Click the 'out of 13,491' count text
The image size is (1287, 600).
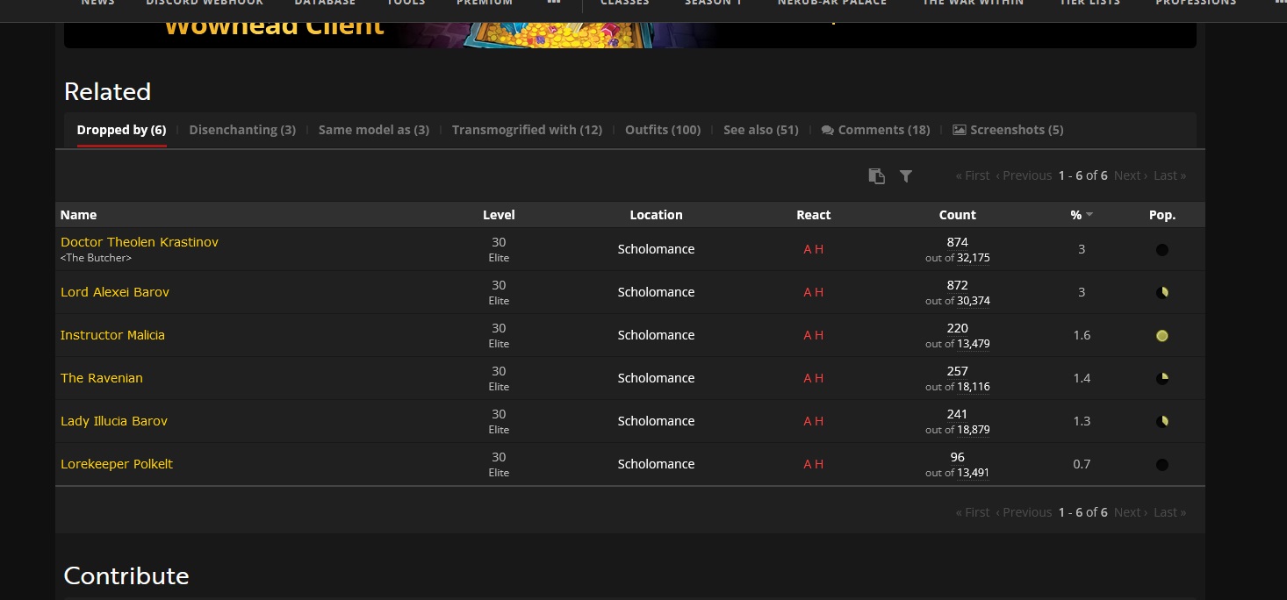click(958, 473)
